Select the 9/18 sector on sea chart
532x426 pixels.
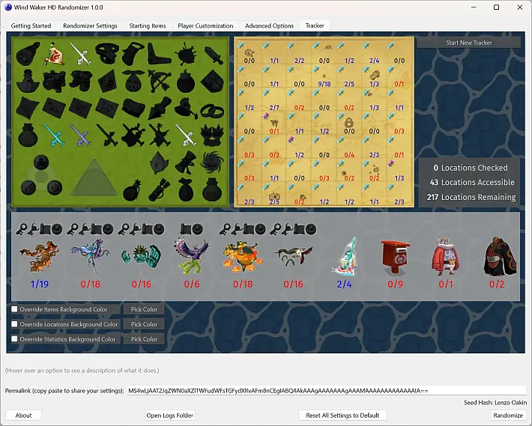pyautogui.click(x=324, y=78)
